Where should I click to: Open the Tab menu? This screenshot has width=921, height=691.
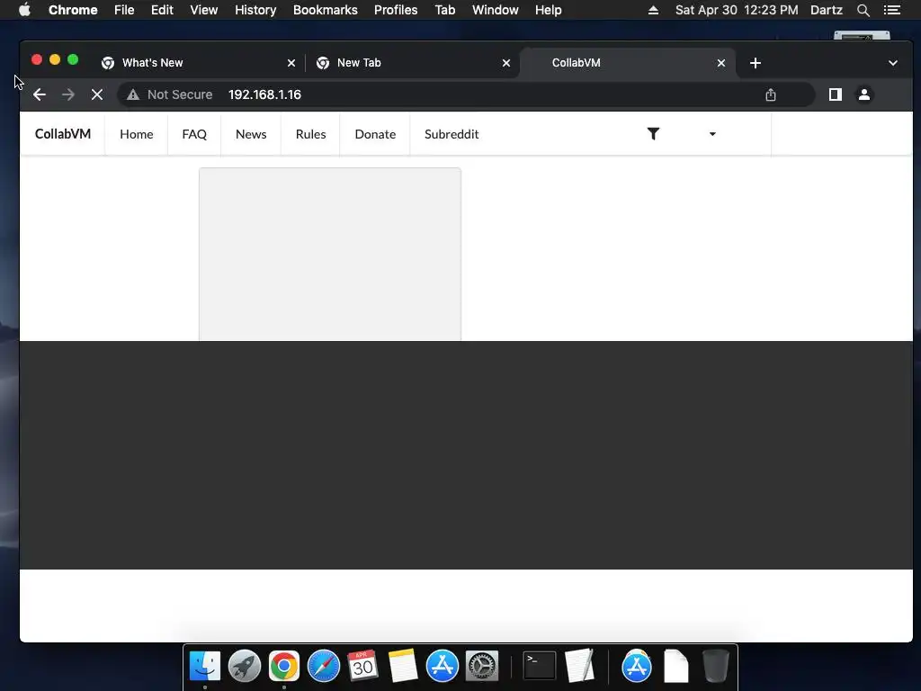(x=444, y=10)
